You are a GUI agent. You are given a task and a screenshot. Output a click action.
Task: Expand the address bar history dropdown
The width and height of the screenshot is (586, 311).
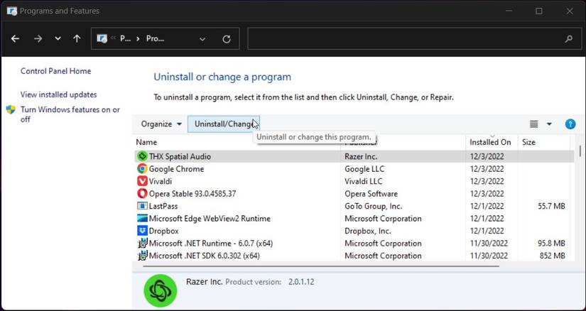(x=202, y=39)
